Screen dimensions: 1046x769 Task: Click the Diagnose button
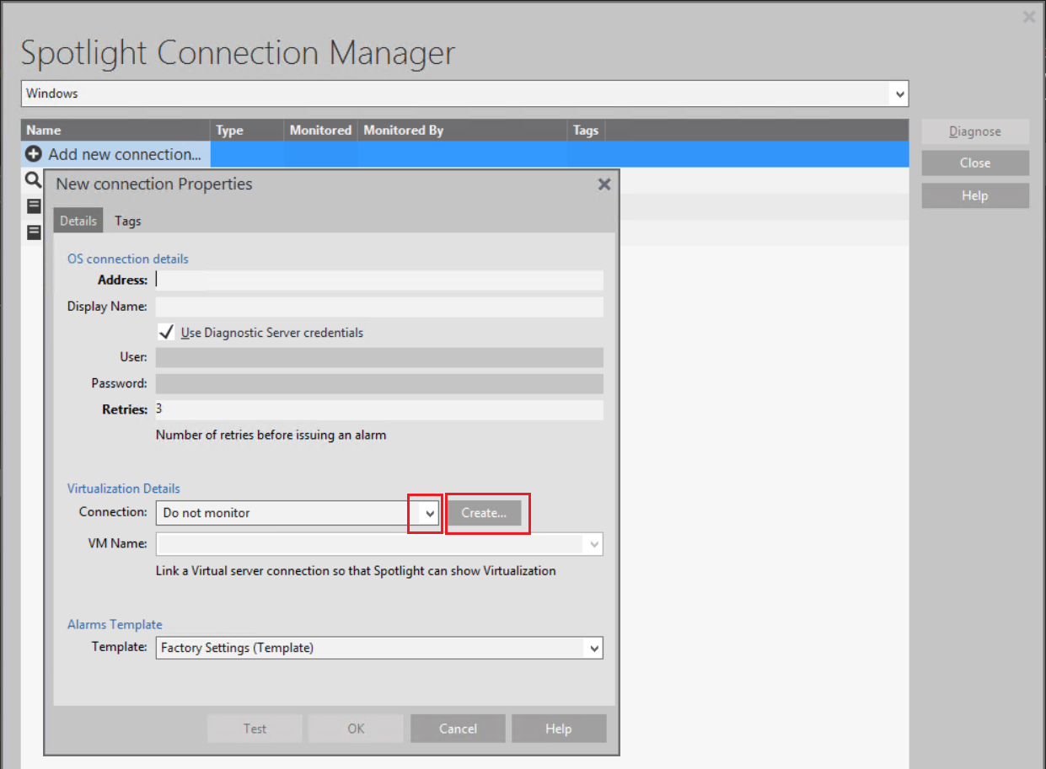pyautogui.click(x=975, y=131)
